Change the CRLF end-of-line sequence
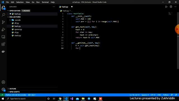 159,95
